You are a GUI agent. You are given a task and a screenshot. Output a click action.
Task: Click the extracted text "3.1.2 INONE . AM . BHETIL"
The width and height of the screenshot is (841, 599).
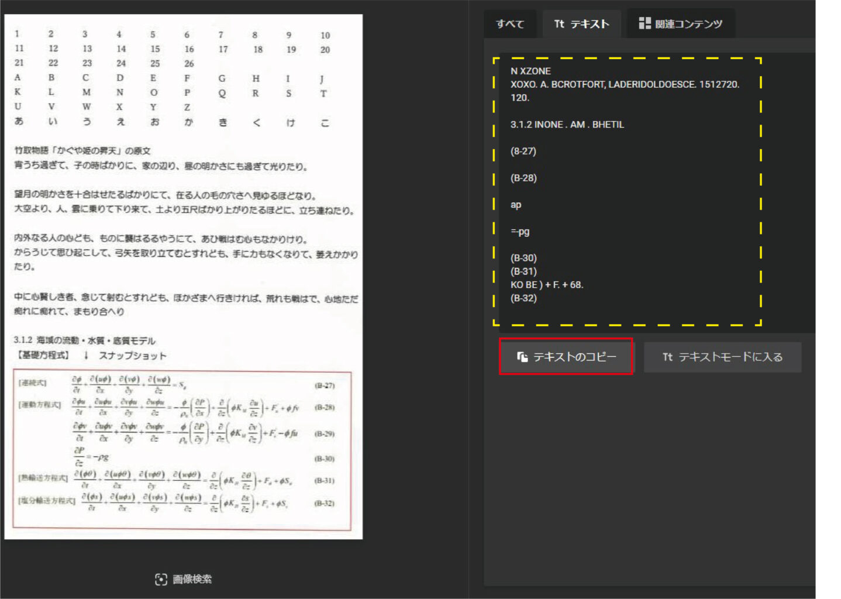tap(567, 125)
